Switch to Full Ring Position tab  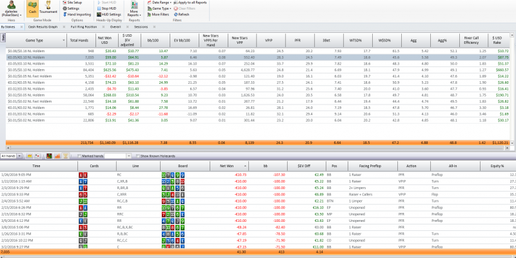point(84,27)
